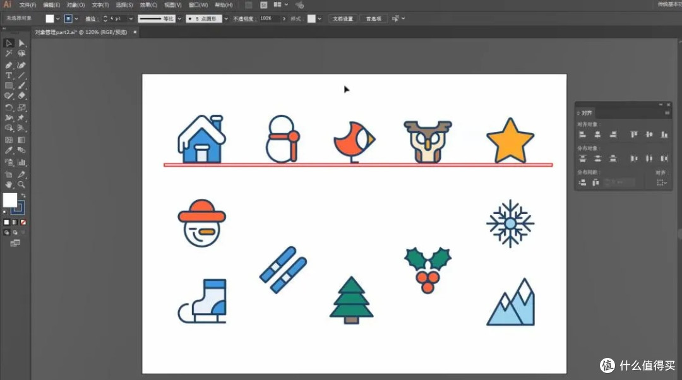
Task: Select the Artboard tool
Action: (x=9, y=174)
